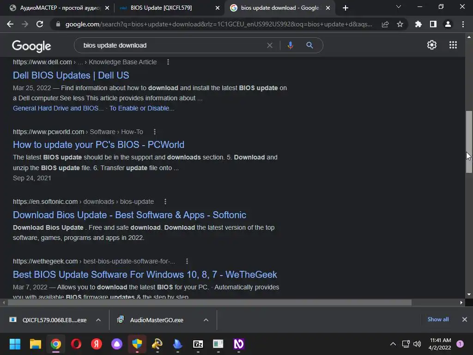This screenshot has height=355, width=473.
Task: Focus the Google search input field
Action: (x=172, y=45)
